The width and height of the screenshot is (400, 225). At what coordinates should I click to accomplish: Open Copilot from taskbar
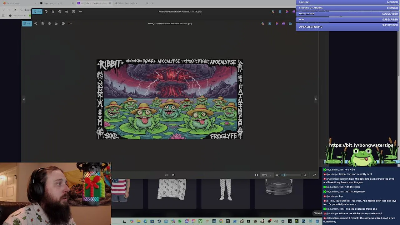click(x=132, y=222)
